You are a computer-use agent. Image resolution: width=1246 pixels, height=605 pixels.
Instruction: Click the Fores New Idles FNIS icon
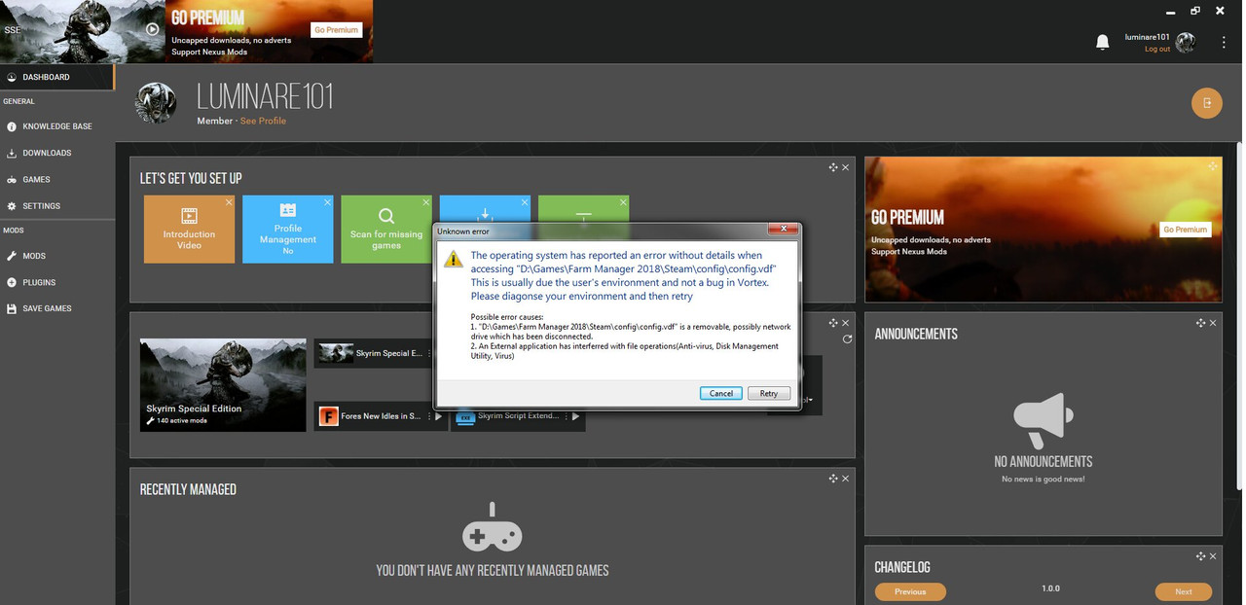pyautogui.click(x=328, y=416)
